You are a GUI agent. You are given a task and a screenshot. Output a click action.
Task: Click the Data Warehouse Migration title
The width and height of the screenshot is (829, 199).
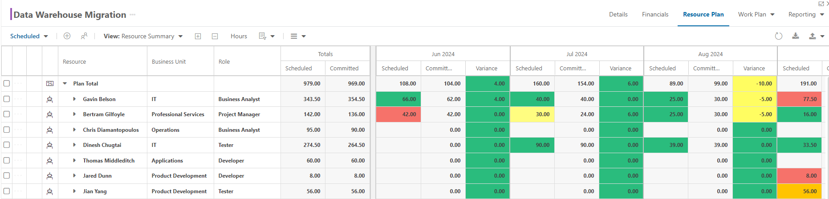coord(70,15)
